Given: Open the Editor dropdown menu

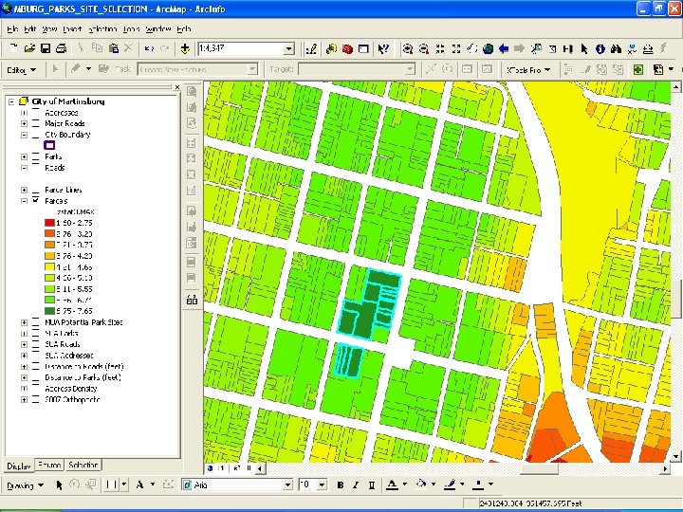Looking at the screenshot, I should [x=22, y=69].
